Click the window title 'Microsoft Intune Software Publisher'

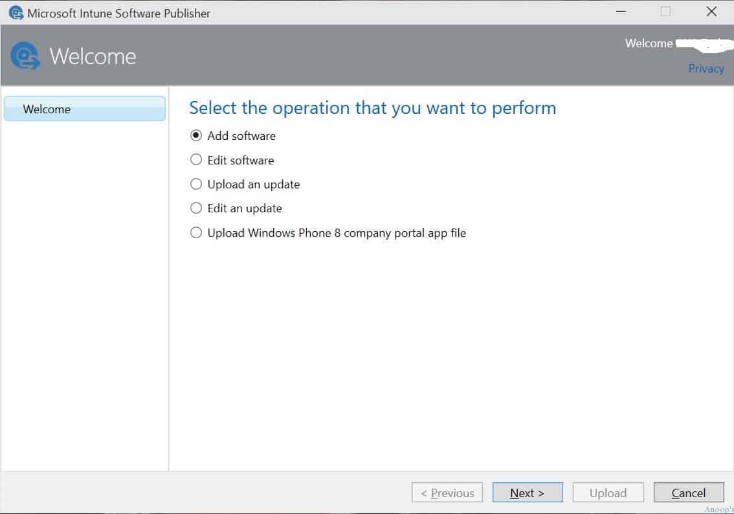(119, 13)
